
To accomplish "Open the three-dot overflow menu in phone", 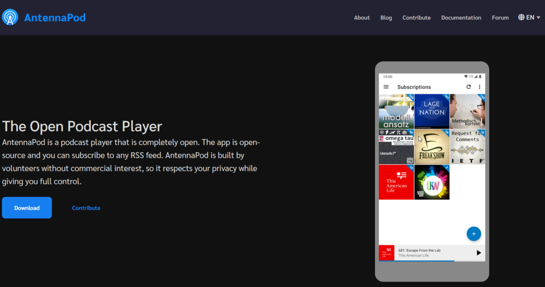I will 480,87.
